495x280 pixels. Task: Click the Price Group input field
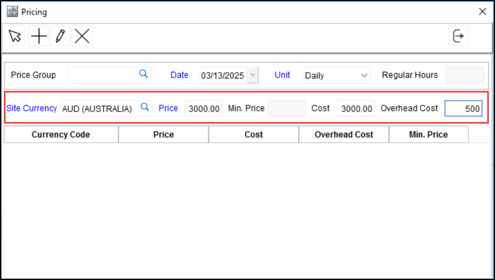[102, 75]
